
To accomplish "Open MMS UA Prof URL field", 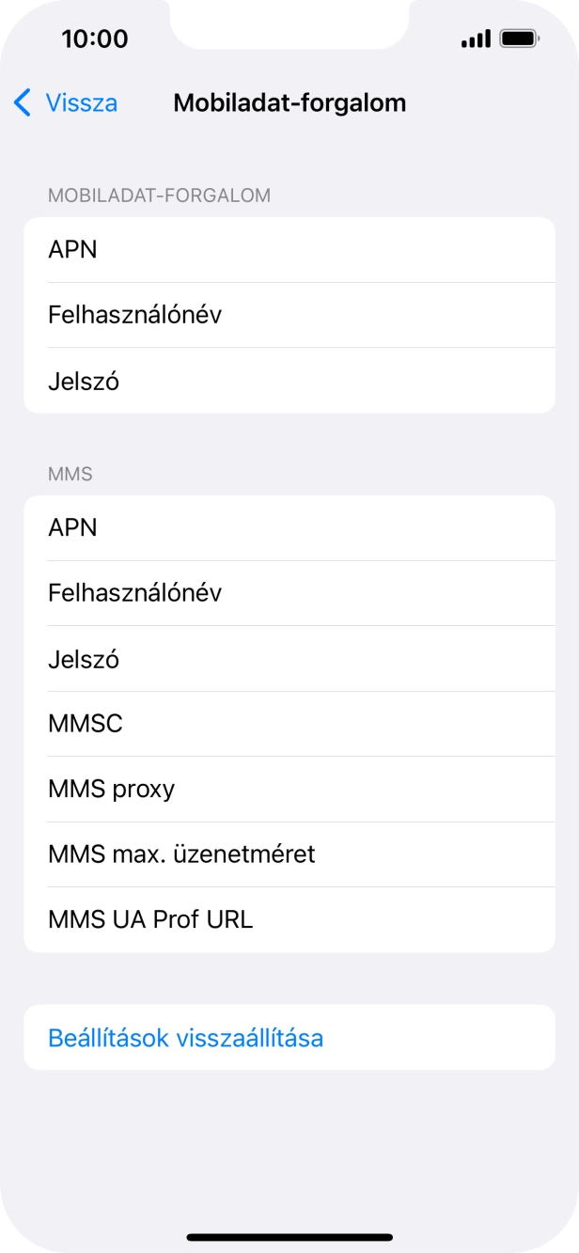I will tap(289, 918).
